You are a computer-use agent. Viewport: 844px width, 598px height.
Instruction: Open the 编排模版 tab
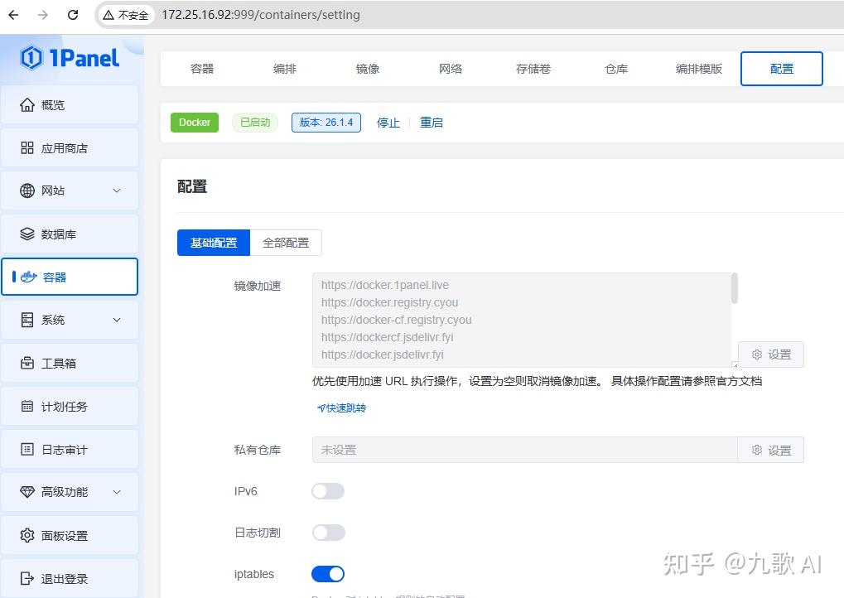coord(699,69)
